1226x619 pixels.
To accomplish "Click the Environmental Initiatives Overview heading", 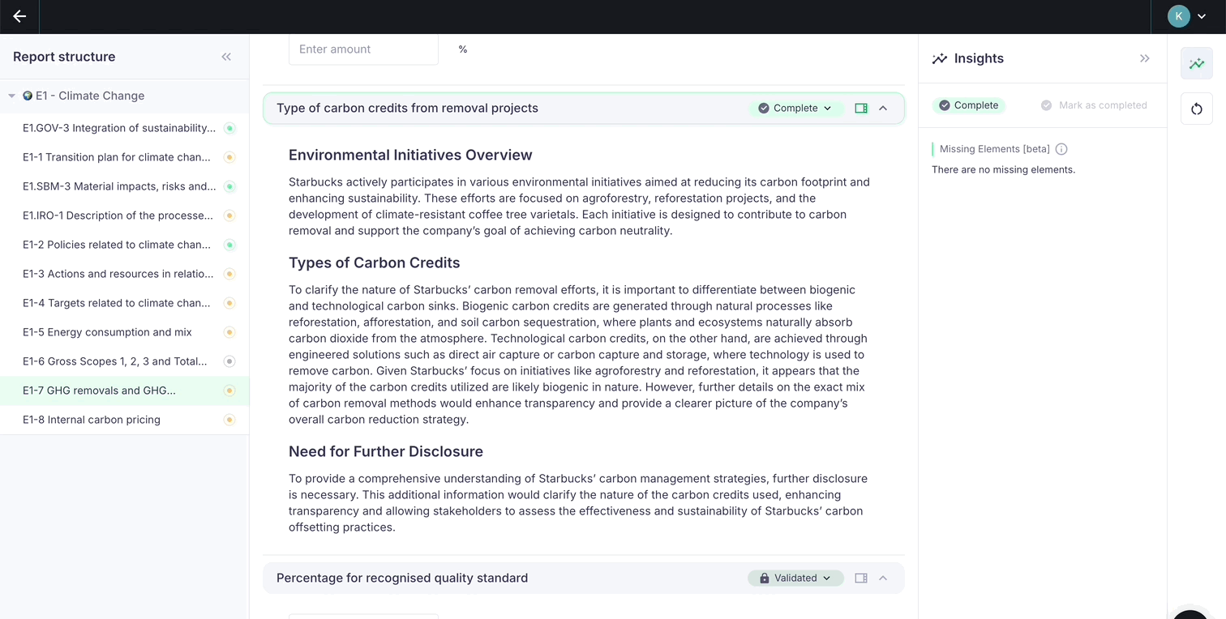I will click(410, 155).
